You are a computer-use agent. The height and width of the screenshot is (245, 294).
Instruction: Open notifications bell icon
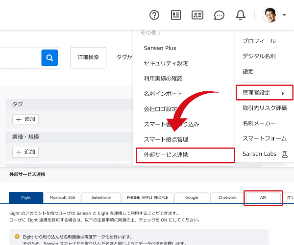pyautogui.click(x=240, y=15)
